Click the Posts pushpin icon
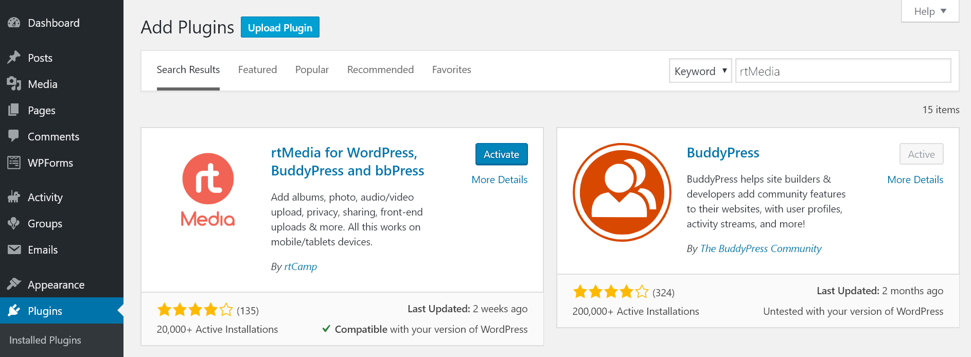971x357 pixels. pos(14,58)
